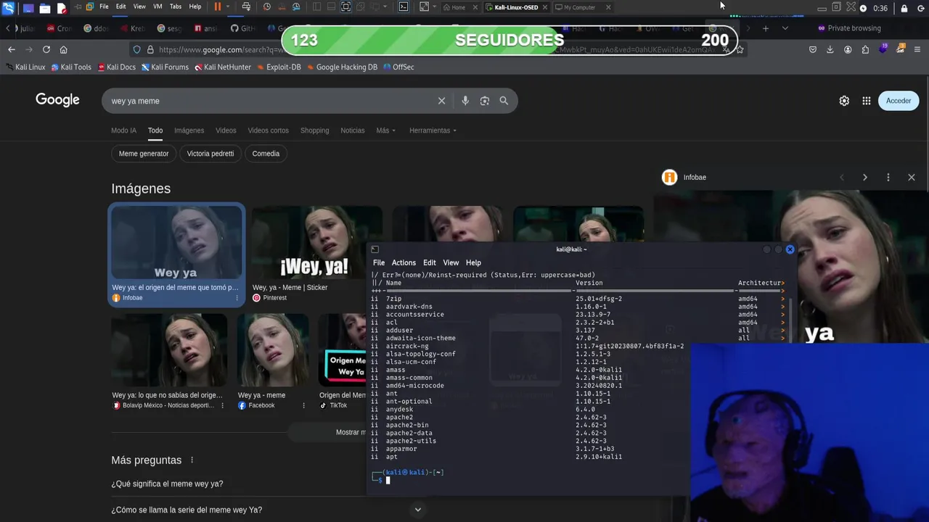Start voice search with microphone icon
The width and height of the screenshot is (929, 522).
(465, 101)
